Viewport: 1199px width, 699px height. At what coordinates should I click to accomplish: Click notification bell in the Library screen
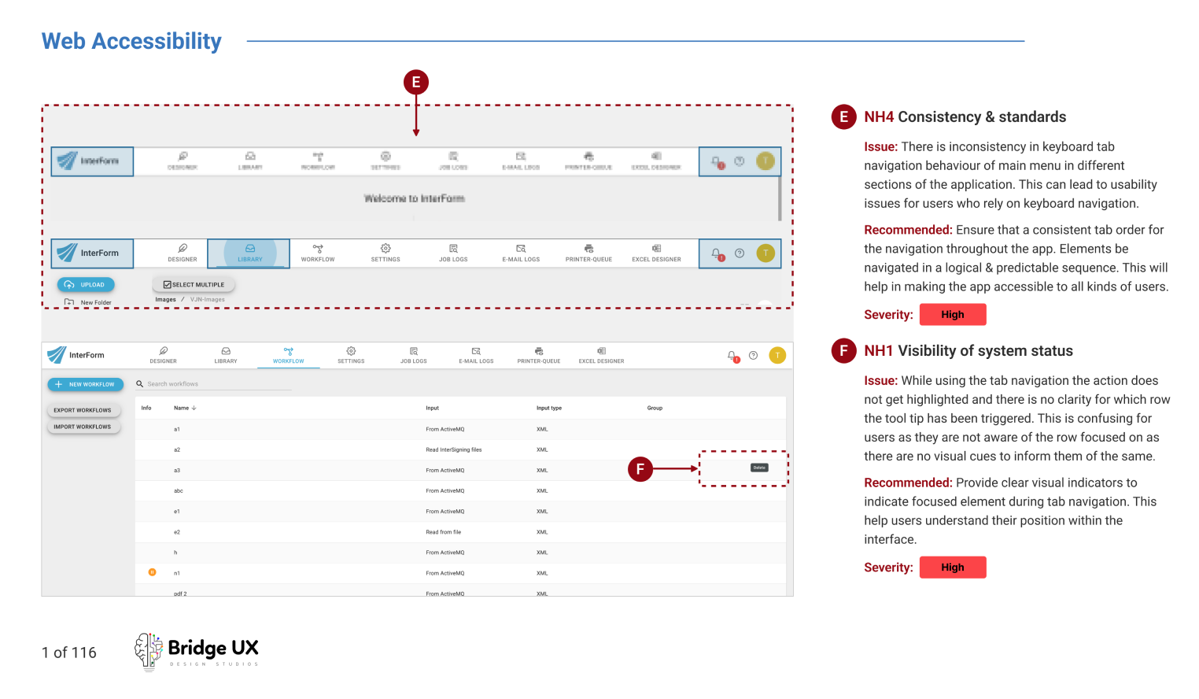[717, 253]
